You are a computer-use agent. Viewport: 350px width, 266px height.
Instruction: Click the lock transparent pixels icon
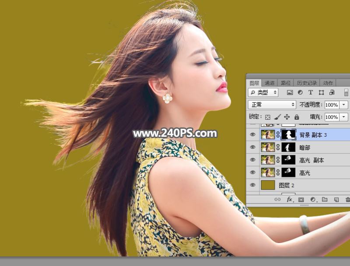268,117
